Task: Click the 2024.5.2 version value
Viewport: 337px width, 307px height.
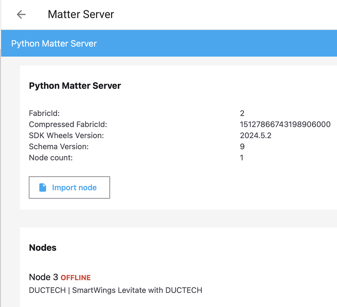Action: pos(256,135)
